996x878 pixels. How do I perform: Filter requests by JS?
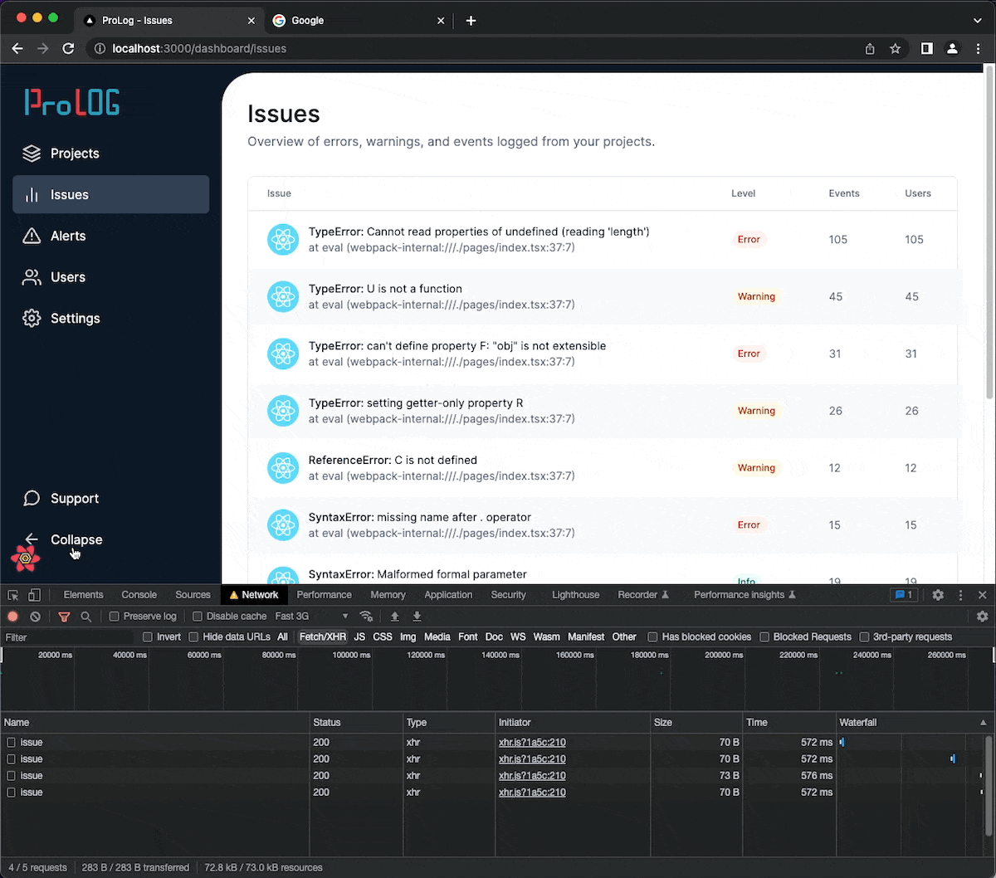tap(359, 637)
